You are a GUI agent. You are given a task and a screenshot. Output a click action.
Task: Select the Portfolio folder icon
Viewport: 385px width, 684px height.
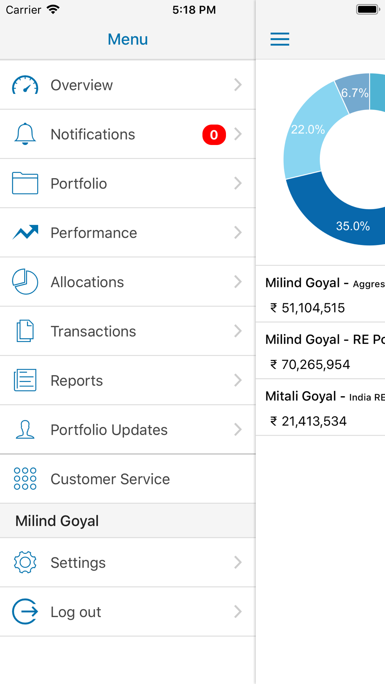pos(25,183)
